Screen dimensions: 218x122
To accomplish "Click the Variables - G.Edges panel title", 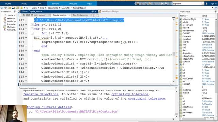I will (110, 12).
